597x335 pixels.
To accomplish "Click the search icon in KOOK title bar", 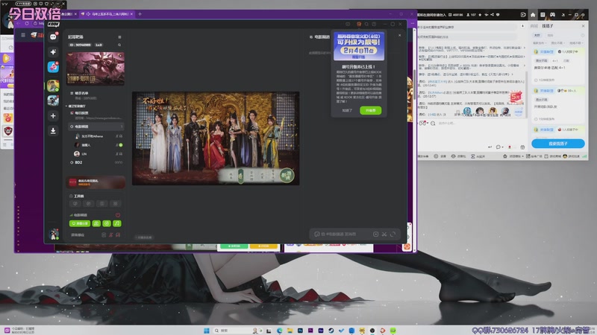I will 366,24.
